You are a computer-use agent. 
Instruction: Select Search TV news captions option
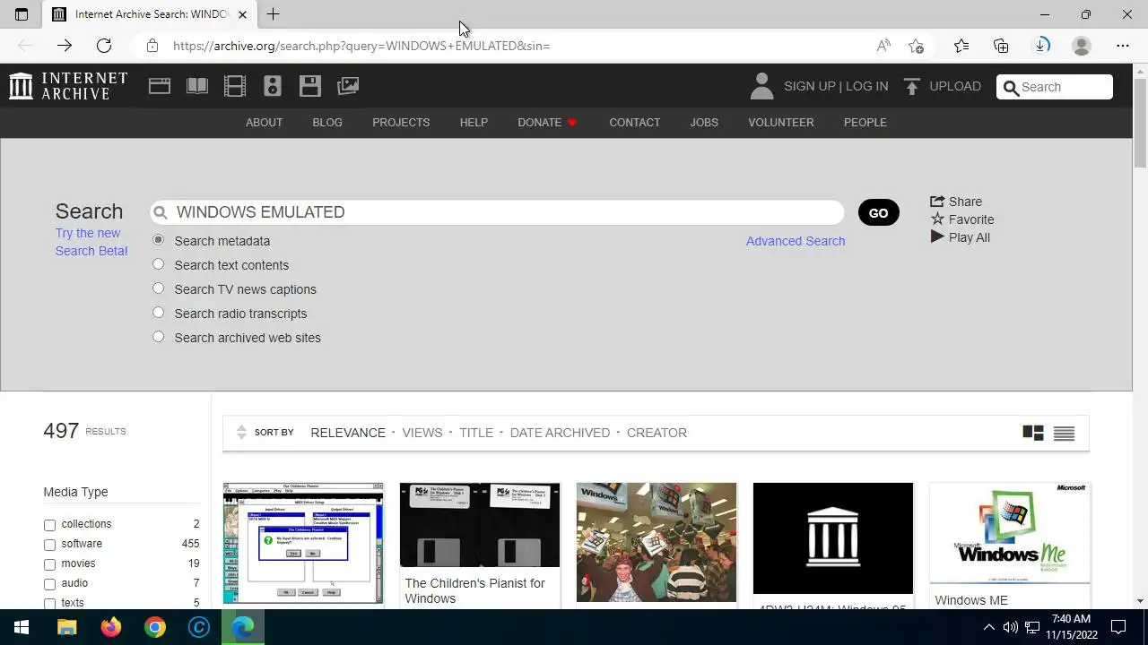click(158, 288)
